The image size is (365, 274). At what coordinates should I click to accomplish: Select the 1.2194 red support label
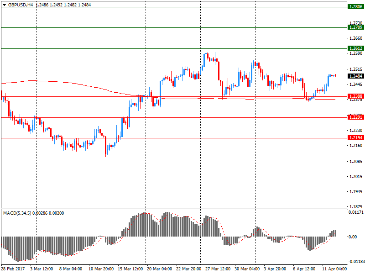(356, 138)
